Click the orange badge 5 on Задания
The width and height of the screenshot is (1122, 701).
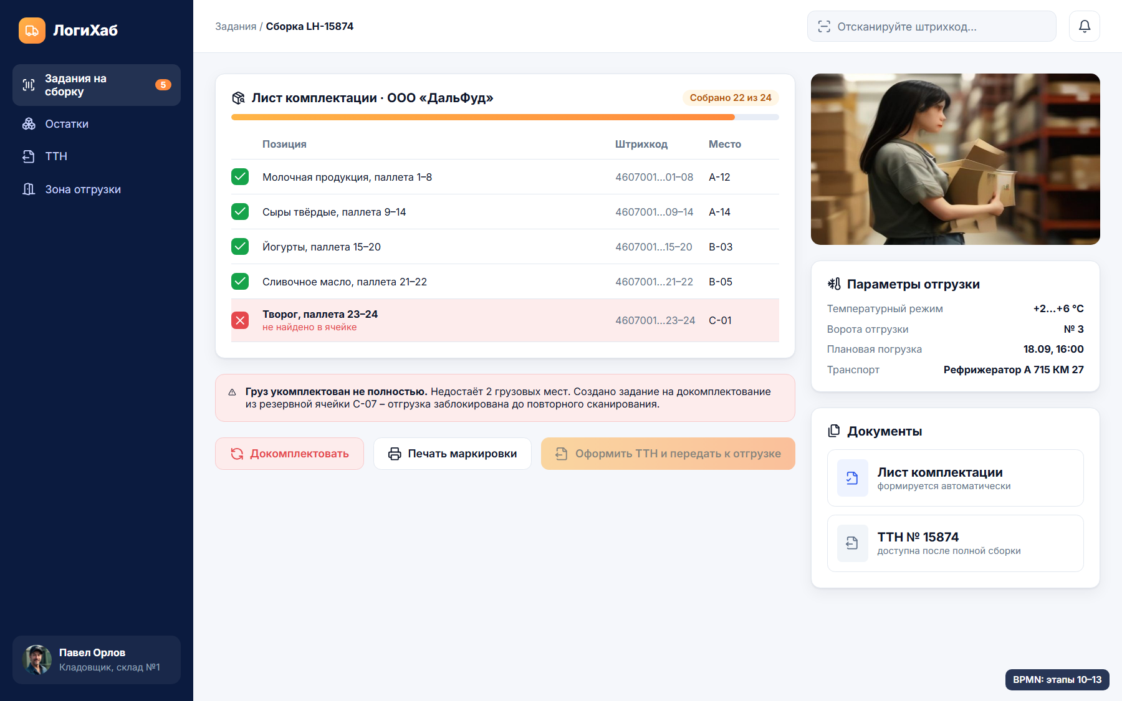[163, 85]
